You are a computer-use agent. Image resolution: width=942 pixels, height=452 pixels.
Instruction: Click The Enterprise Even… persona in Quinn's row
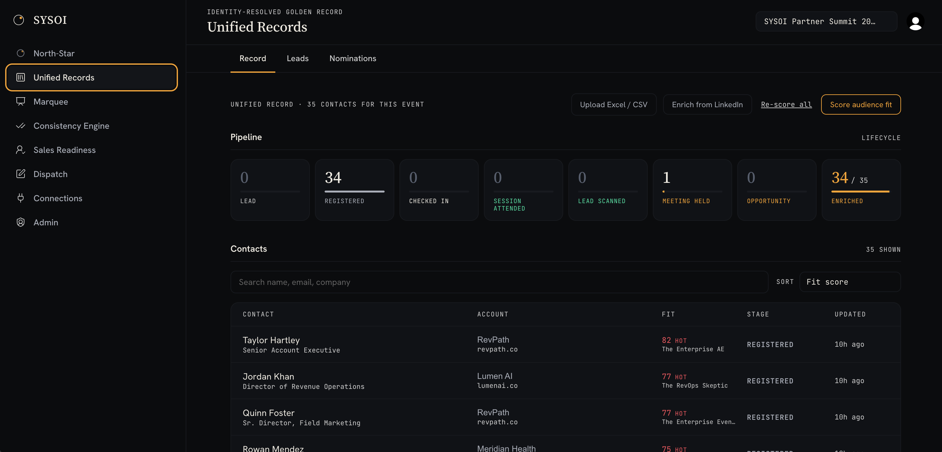click(698, 422)
